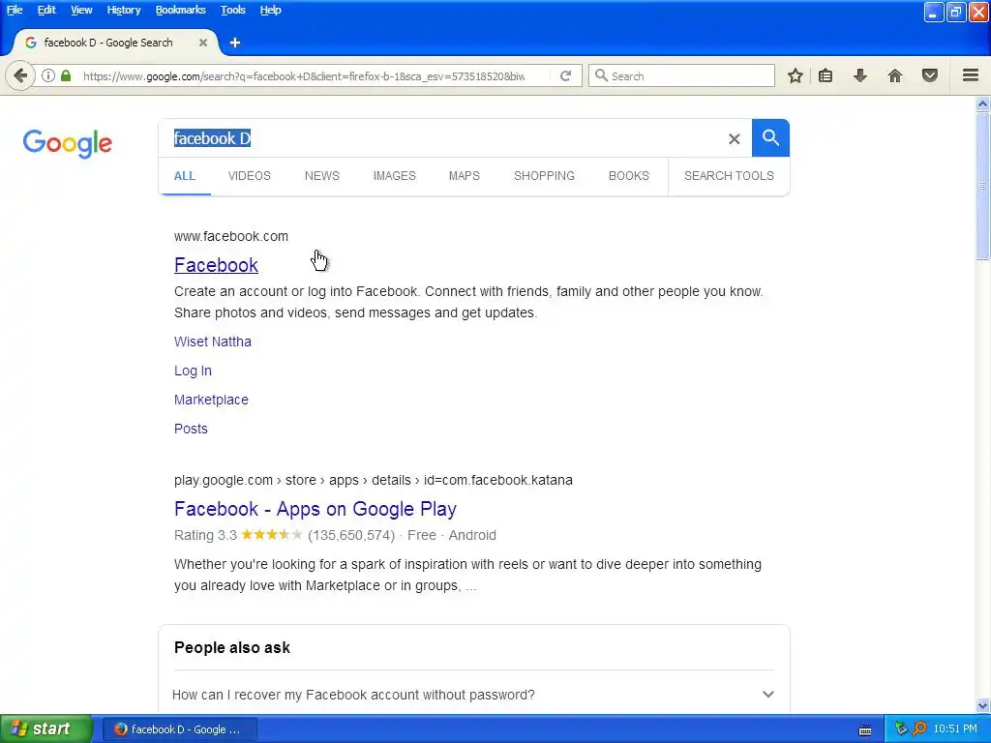Go to the Firefox home page icon
Image resolution: width=991 pixels, height=743 pixels.
tap(895, 75)
